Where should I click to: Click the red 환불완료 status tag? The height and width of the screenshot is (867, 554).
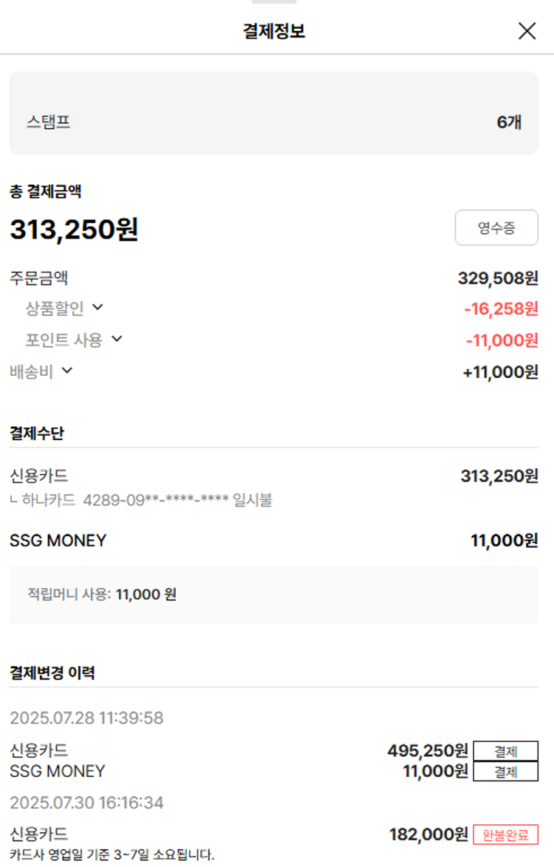tap(505, 835)
